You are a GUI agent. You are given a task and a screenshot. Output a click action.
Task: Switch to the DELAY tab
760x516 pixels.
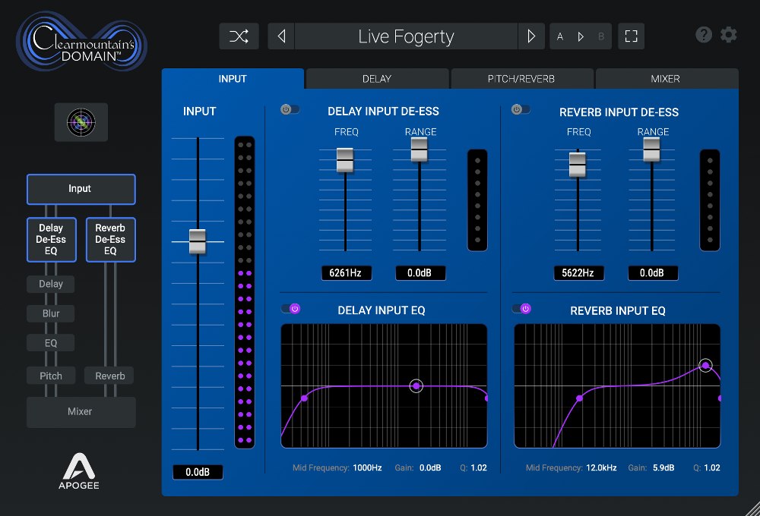(376, 78)
